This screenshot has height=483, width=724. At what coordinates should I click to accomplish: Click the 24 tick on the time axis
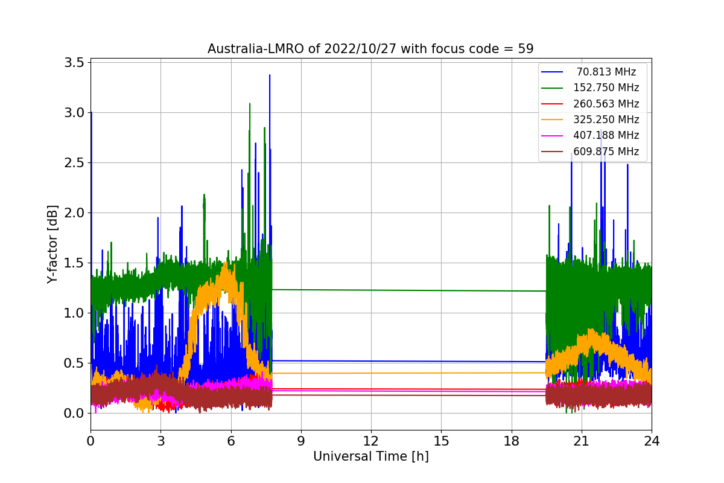tap(652, 441)
